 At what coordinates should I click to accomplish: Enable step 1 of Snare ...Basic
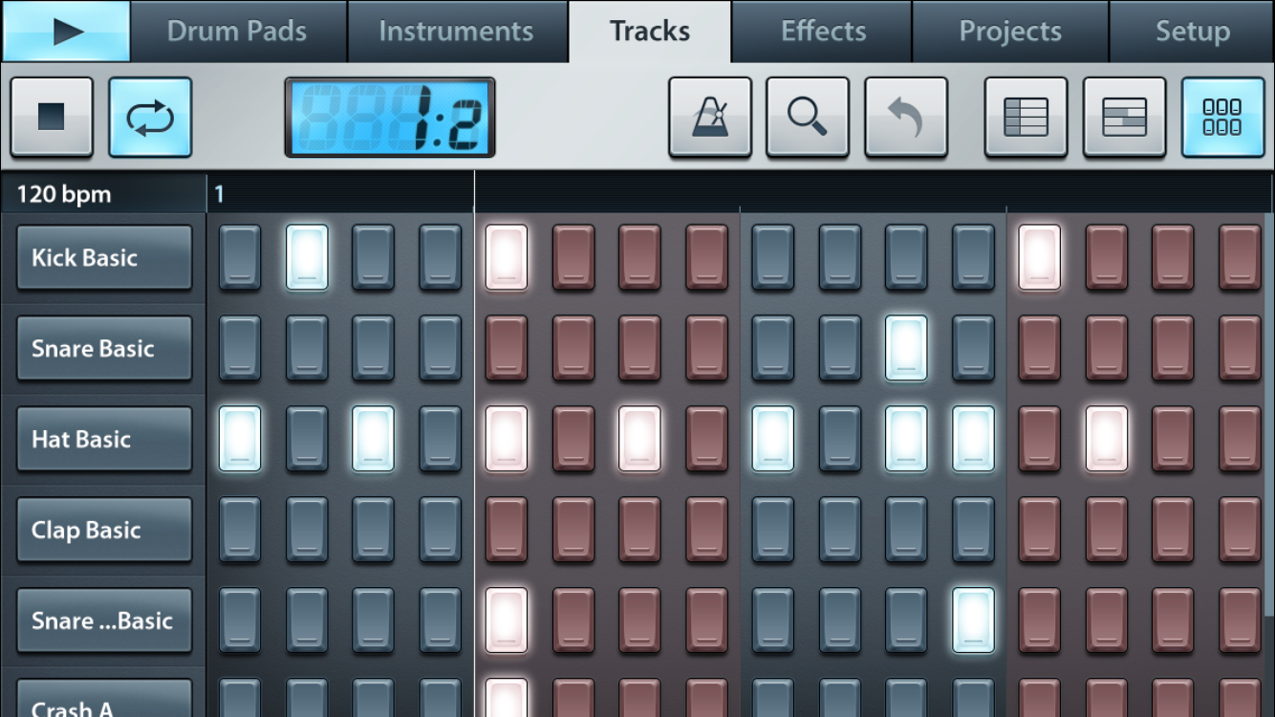click(x=240, y=620)
